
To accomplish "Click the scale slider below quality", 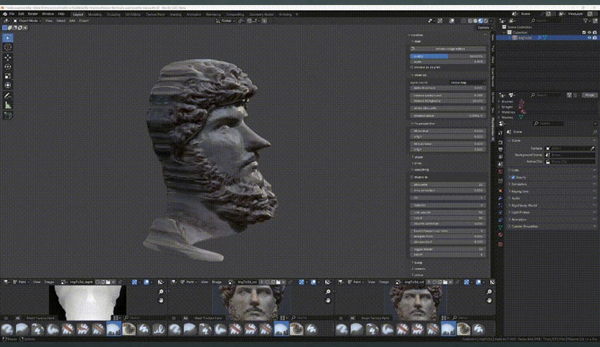I will 448,62.
